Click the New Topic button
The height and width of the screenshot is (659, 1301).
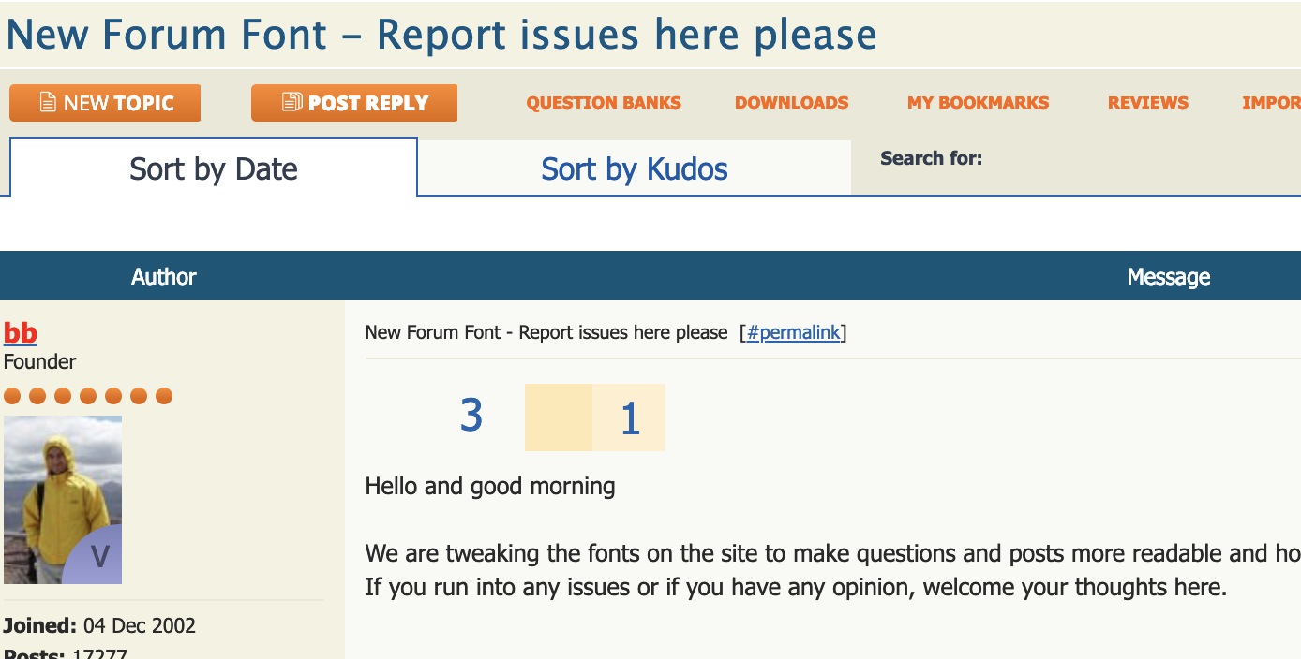pyautogui.click(x=104, y=102)
